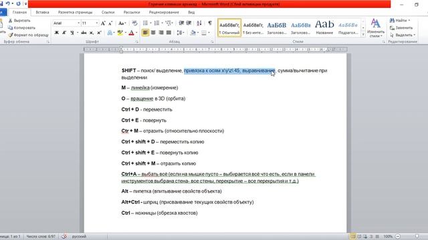Screen dimensions: 428x240
Task: Toggle superscript formatting
Action: point(100,33)
